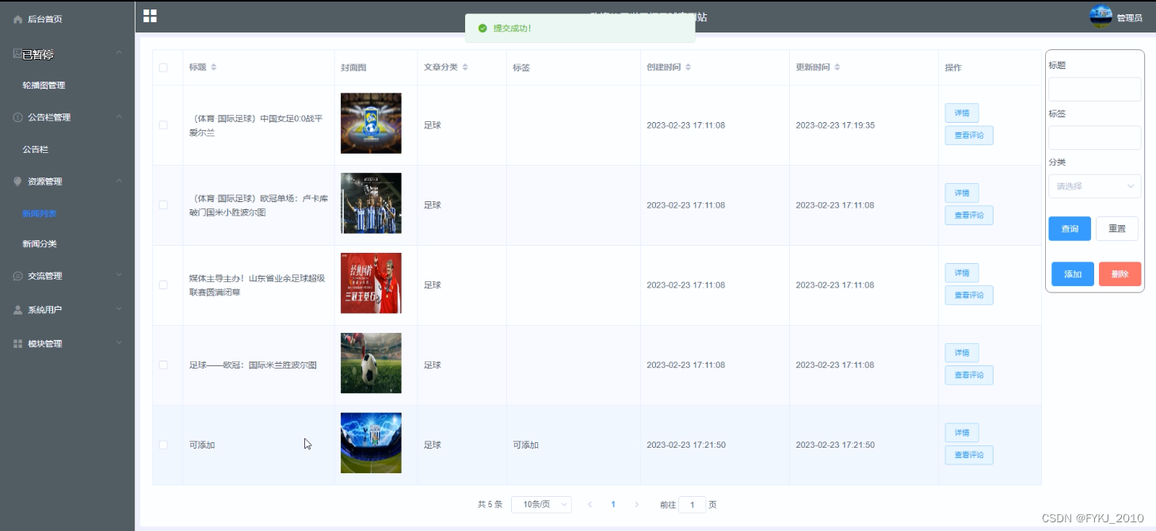Click 详情 for 足球——欧冠：国际米兰胜波尔图 row
The height and width of the screenshot is (531, 1156).
point(962,353)
